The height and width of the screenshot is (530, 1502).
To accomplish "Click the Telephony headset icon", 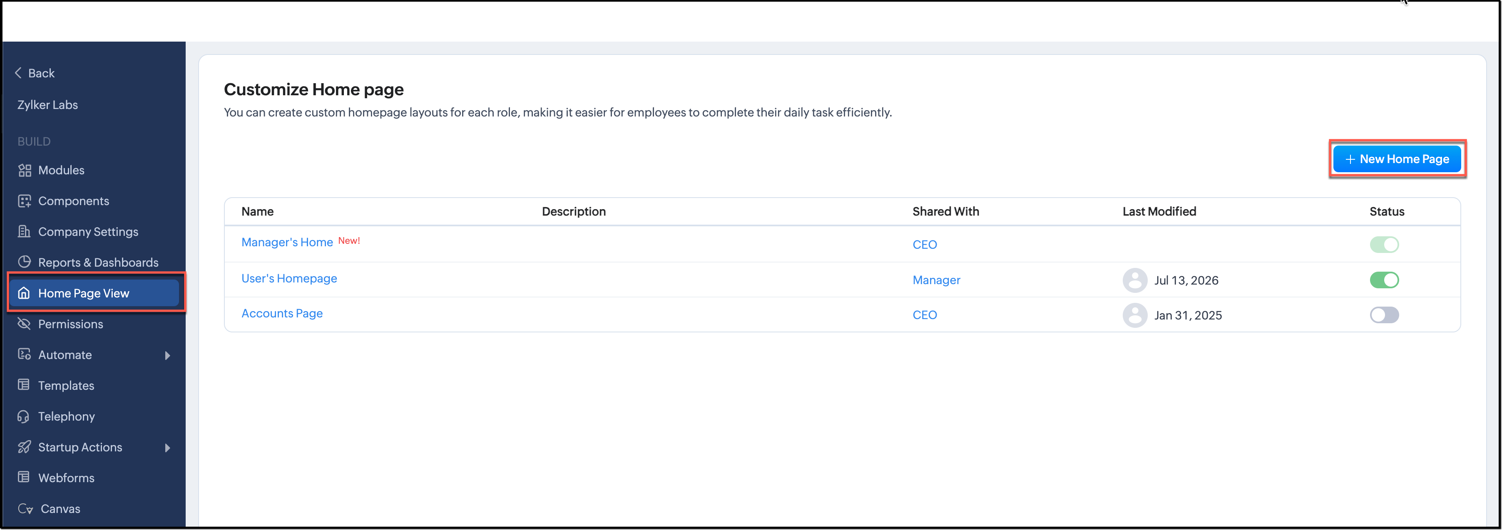I will [x=24, y=416].
